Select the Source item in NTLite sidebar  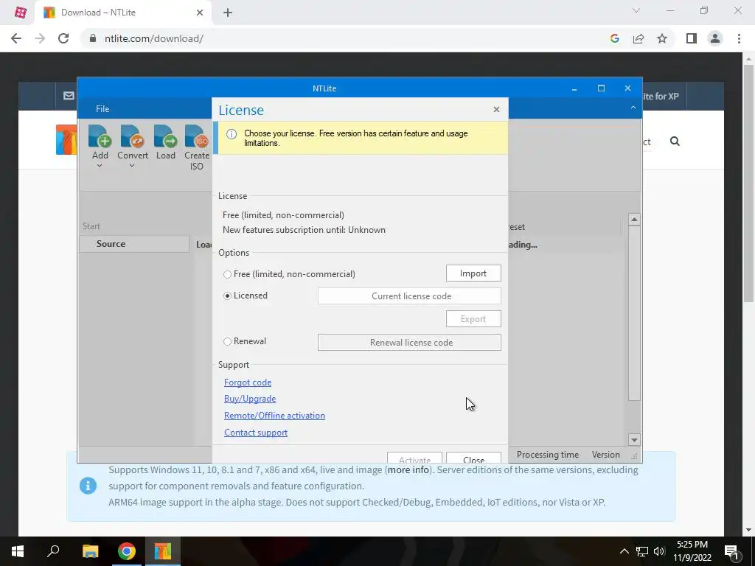(134, 243)
